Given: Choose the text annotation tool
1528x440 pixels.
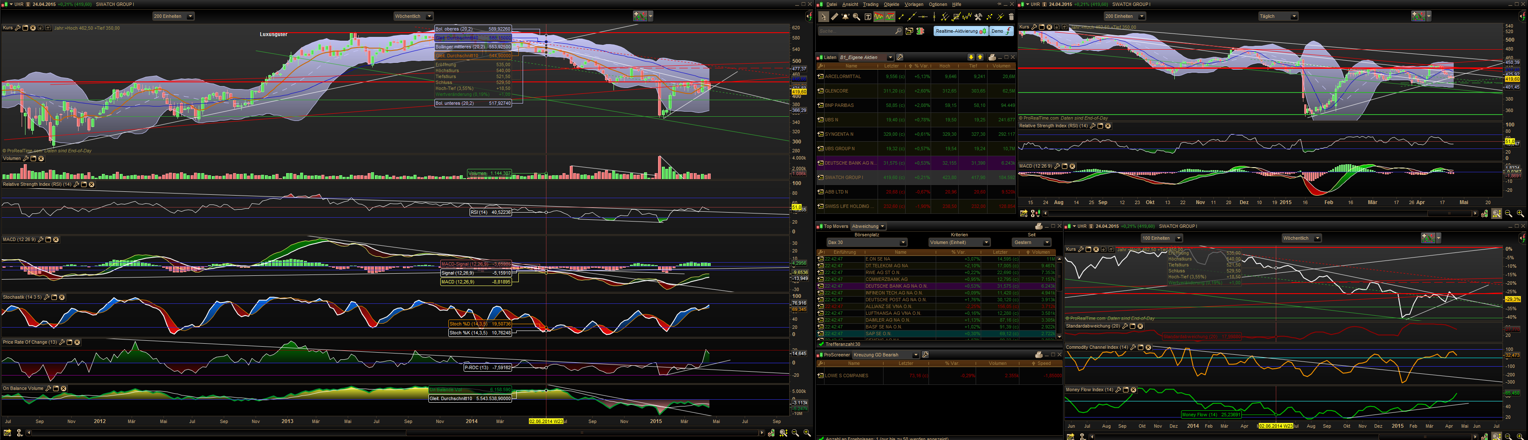Looking at the screenshot, I should coord(868,17).
